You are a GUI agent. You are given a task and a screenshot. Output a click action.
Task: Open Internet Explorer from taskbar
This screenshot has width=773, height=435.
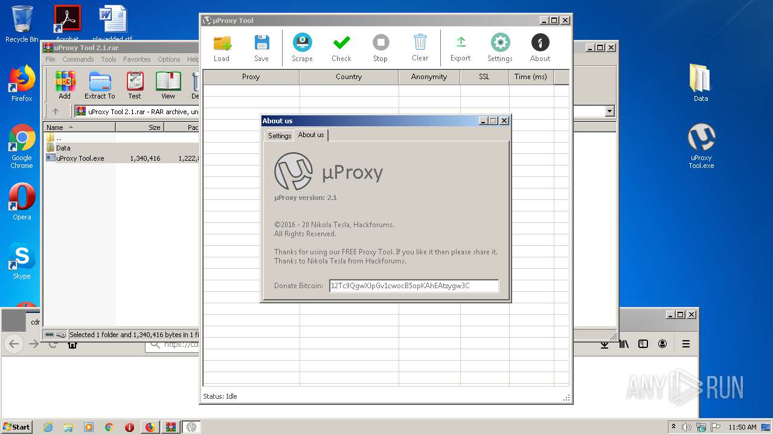(x=48, y=427)
